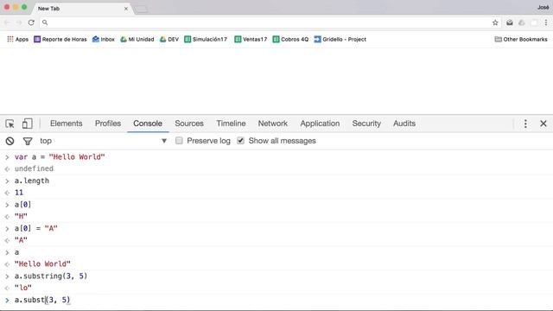Switch to the Profiles tab
Screen dimensions: 553x311
click(x=108, y=124)
